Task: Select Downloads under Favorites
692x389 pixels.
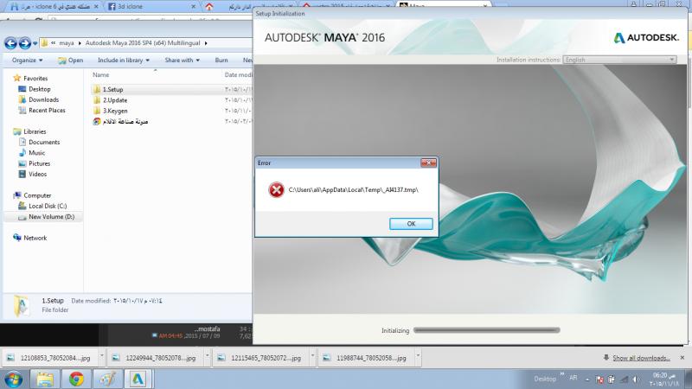Action: pyautogui.click(x=43, y=99)
